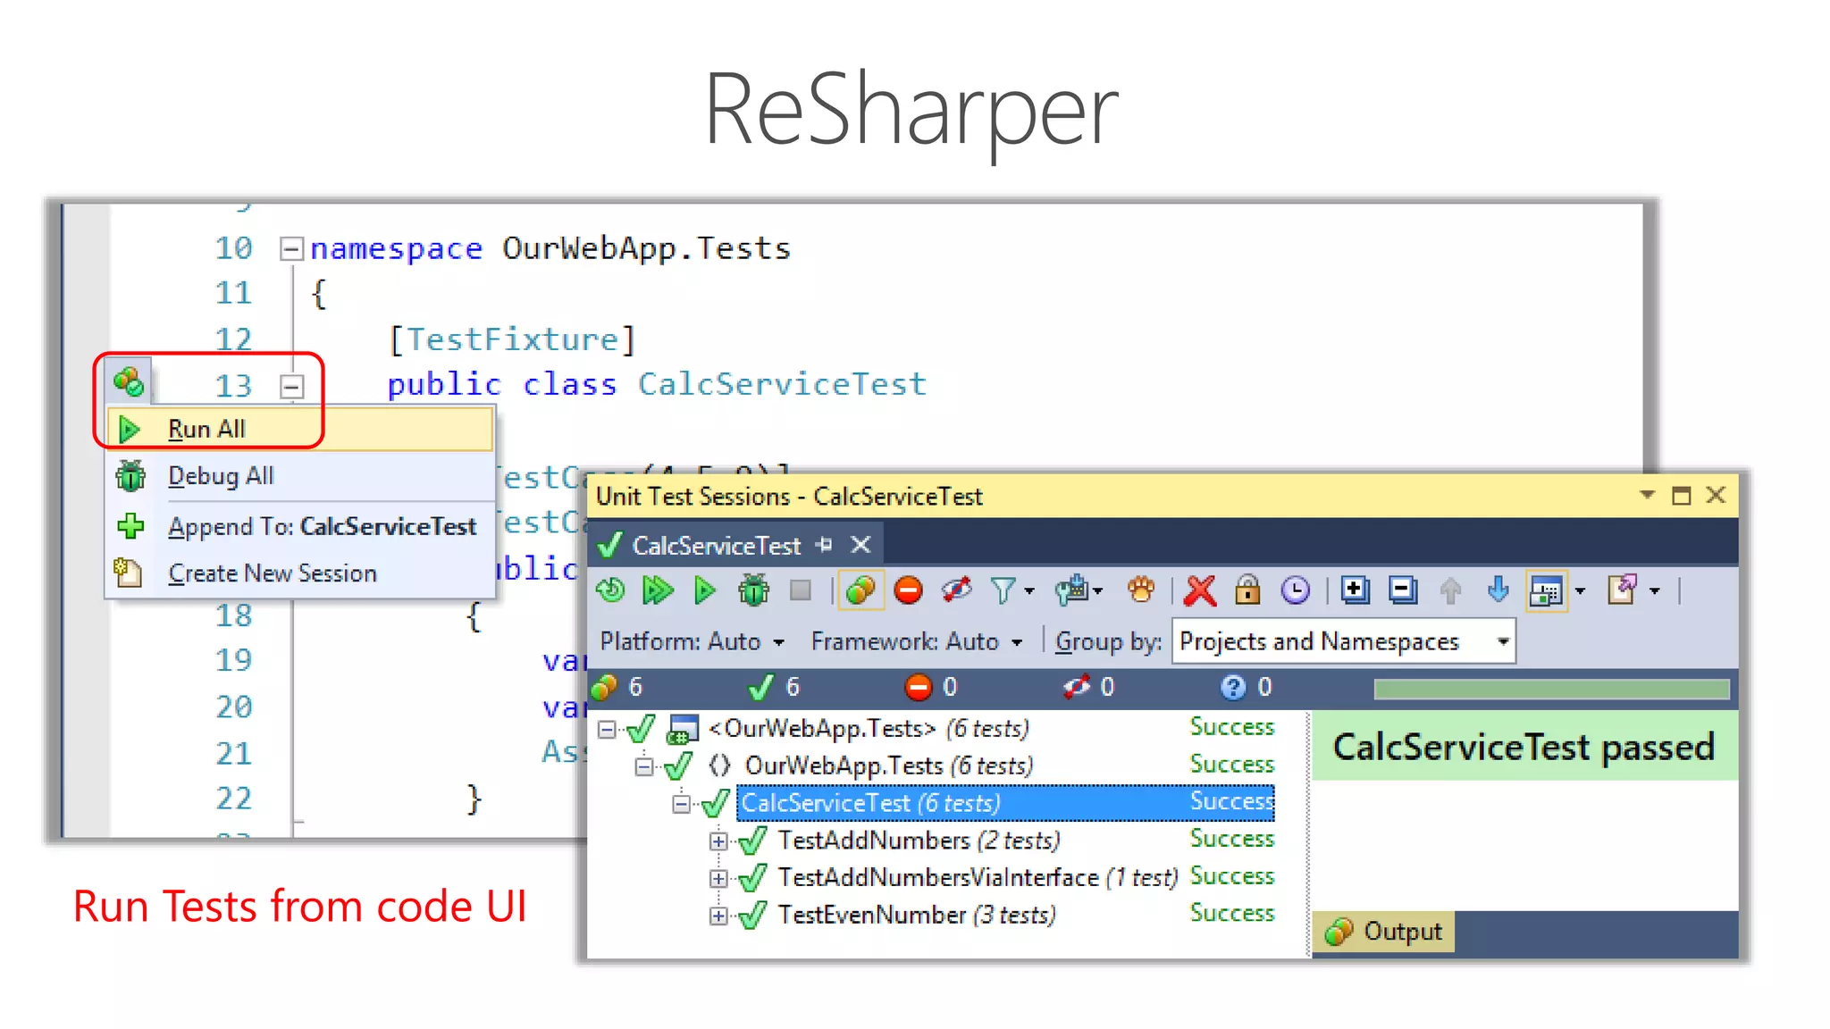The width and height of the screenshot is (1830, 1029).
Task: Debug selected tests with bug icon
Action: [753, 590]
